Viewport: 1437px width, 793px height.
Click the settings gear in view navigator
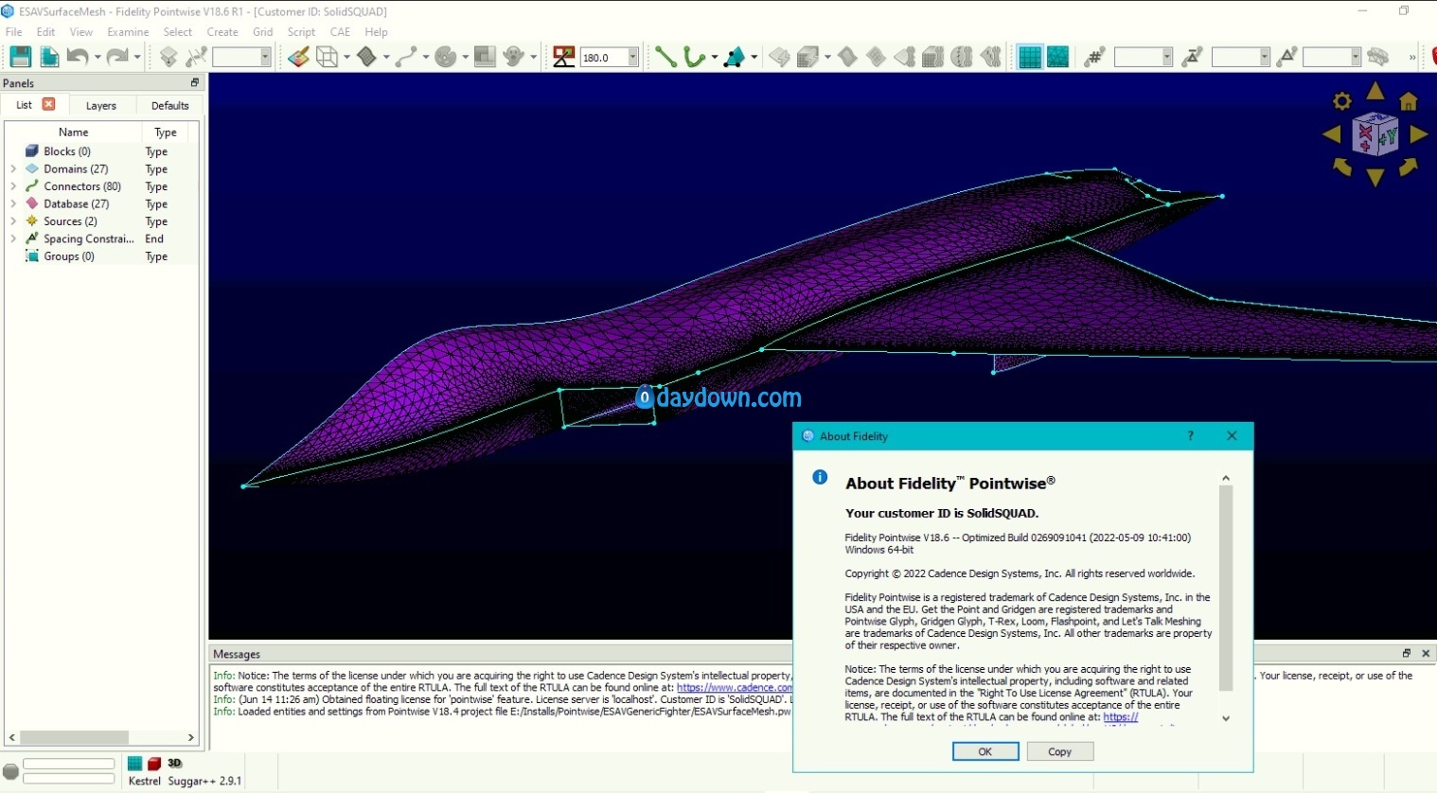tap(1342, 101)
